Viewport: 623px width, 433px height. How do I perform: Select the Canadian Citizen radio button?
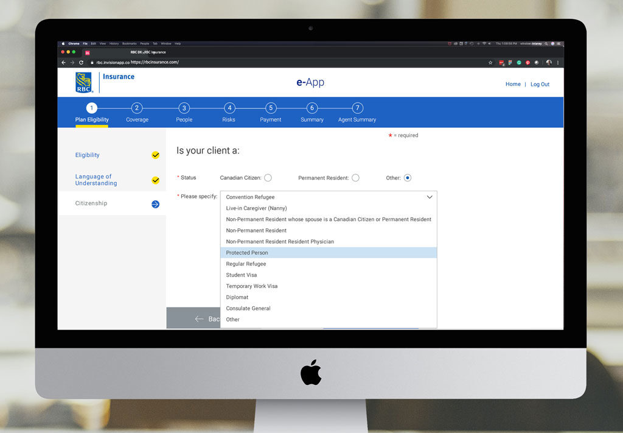pyautogui.click(x=268, y=178)
